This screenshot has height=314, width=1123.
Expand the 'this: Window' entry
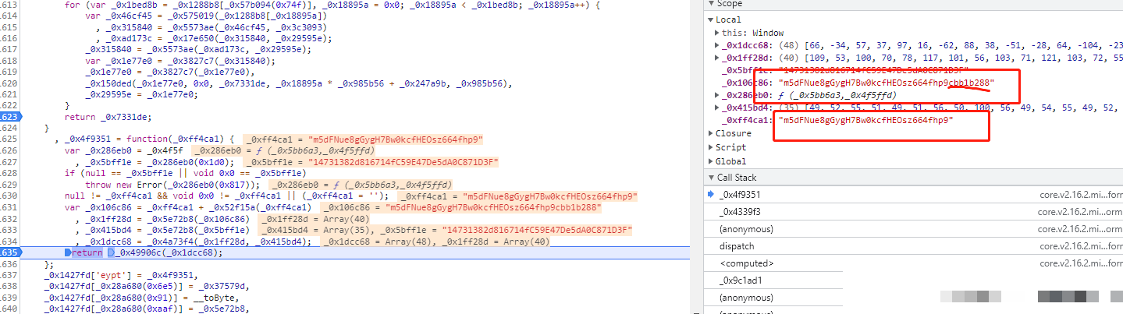719,33
